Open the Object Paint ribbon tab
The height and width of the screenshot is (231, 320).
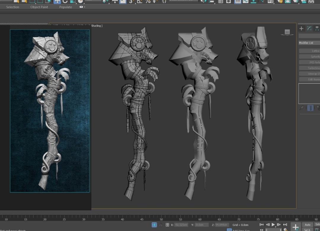click(x=39, y=7)
